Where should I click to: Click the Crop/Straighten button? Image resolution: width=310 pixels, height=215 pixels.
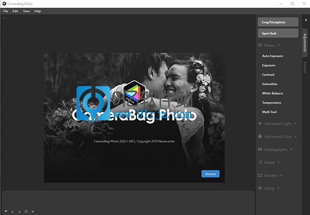(278, 22)
